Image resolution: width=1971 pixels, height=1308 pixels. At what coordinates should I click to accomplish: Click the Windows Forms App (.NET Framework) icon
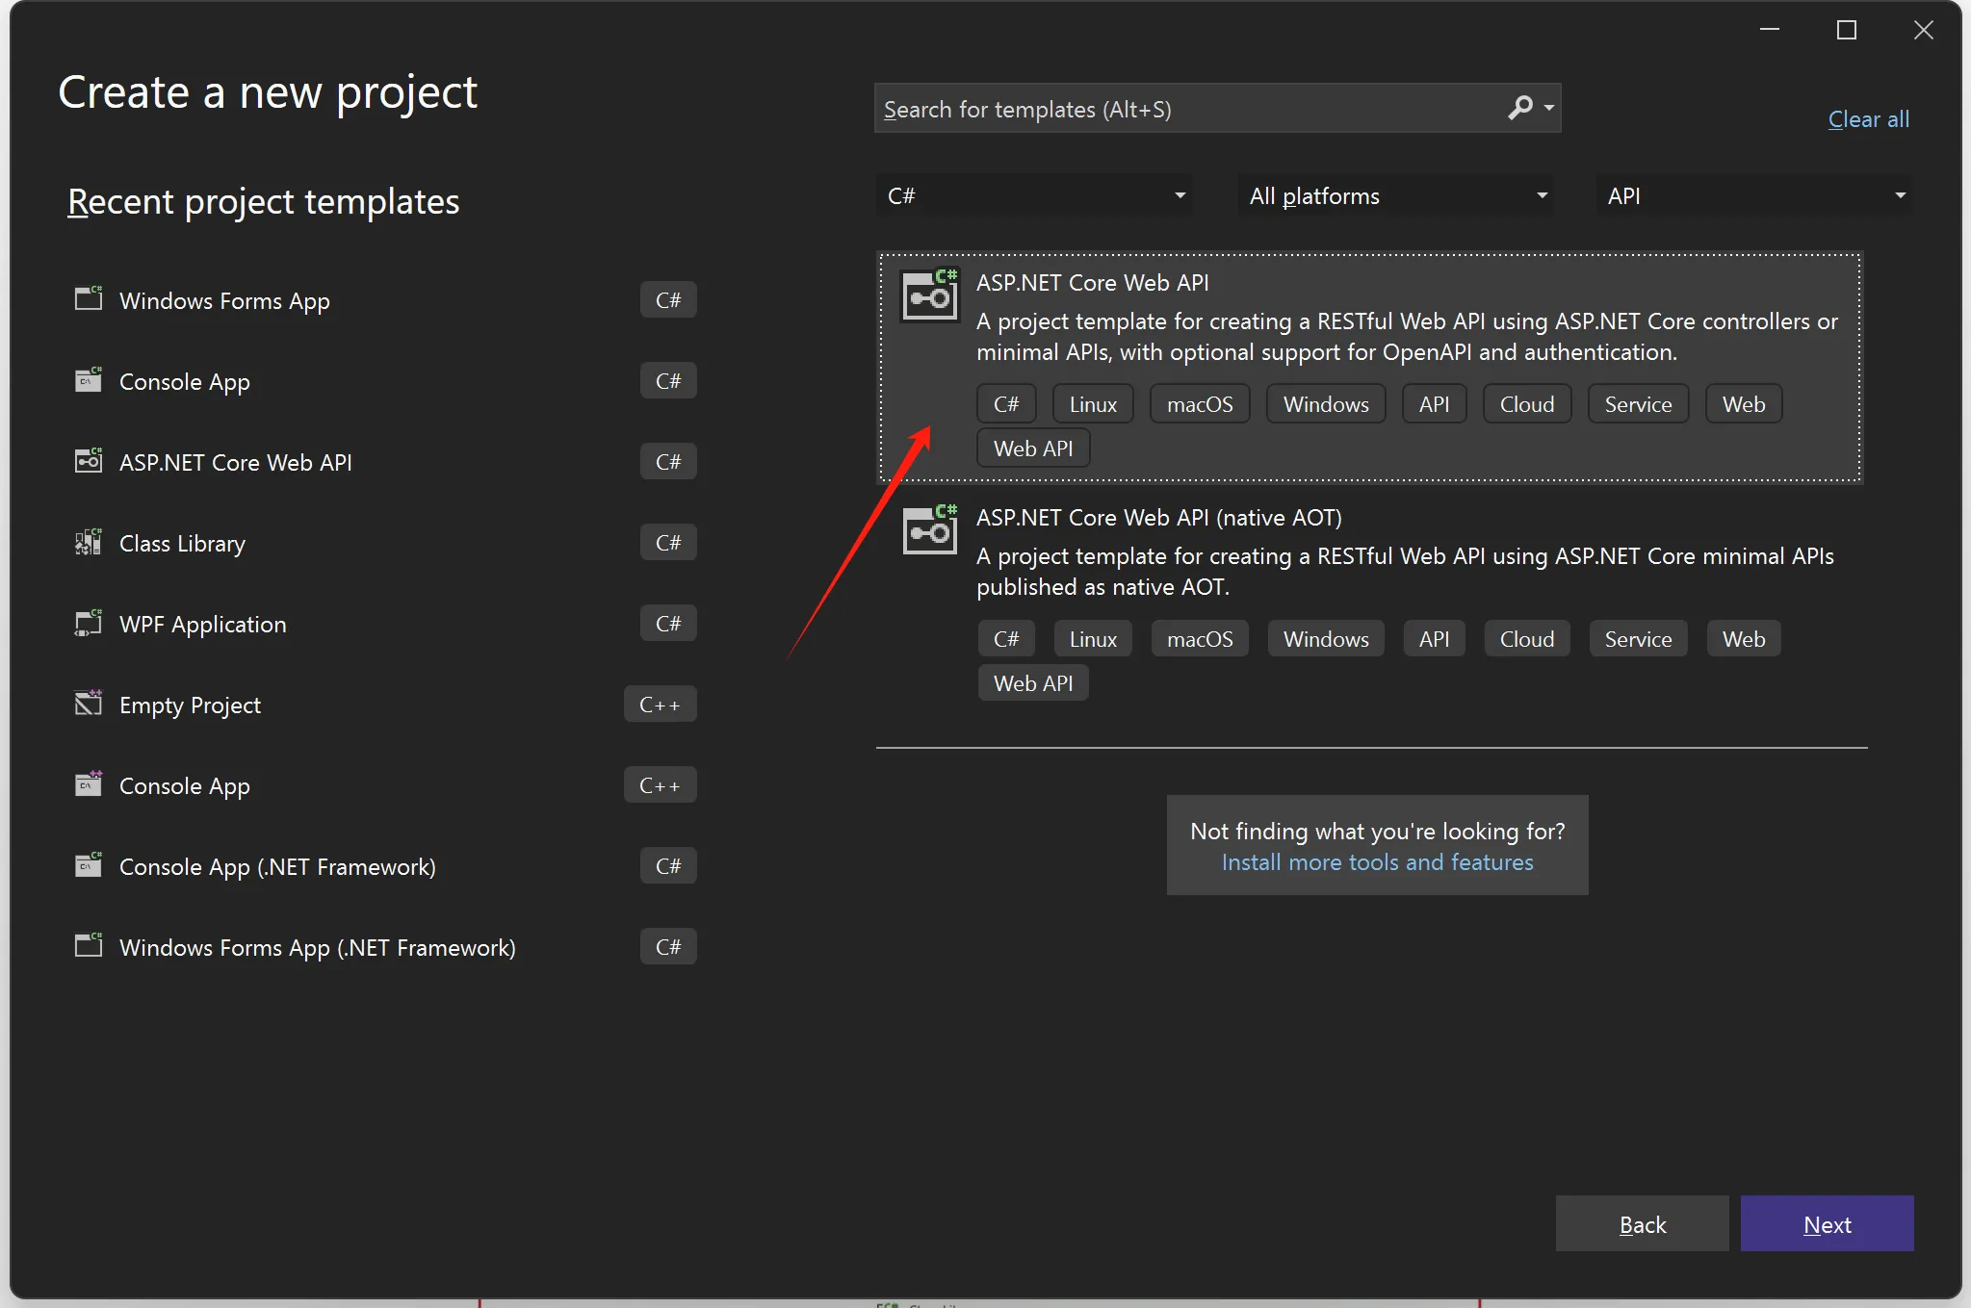(89, 945)
